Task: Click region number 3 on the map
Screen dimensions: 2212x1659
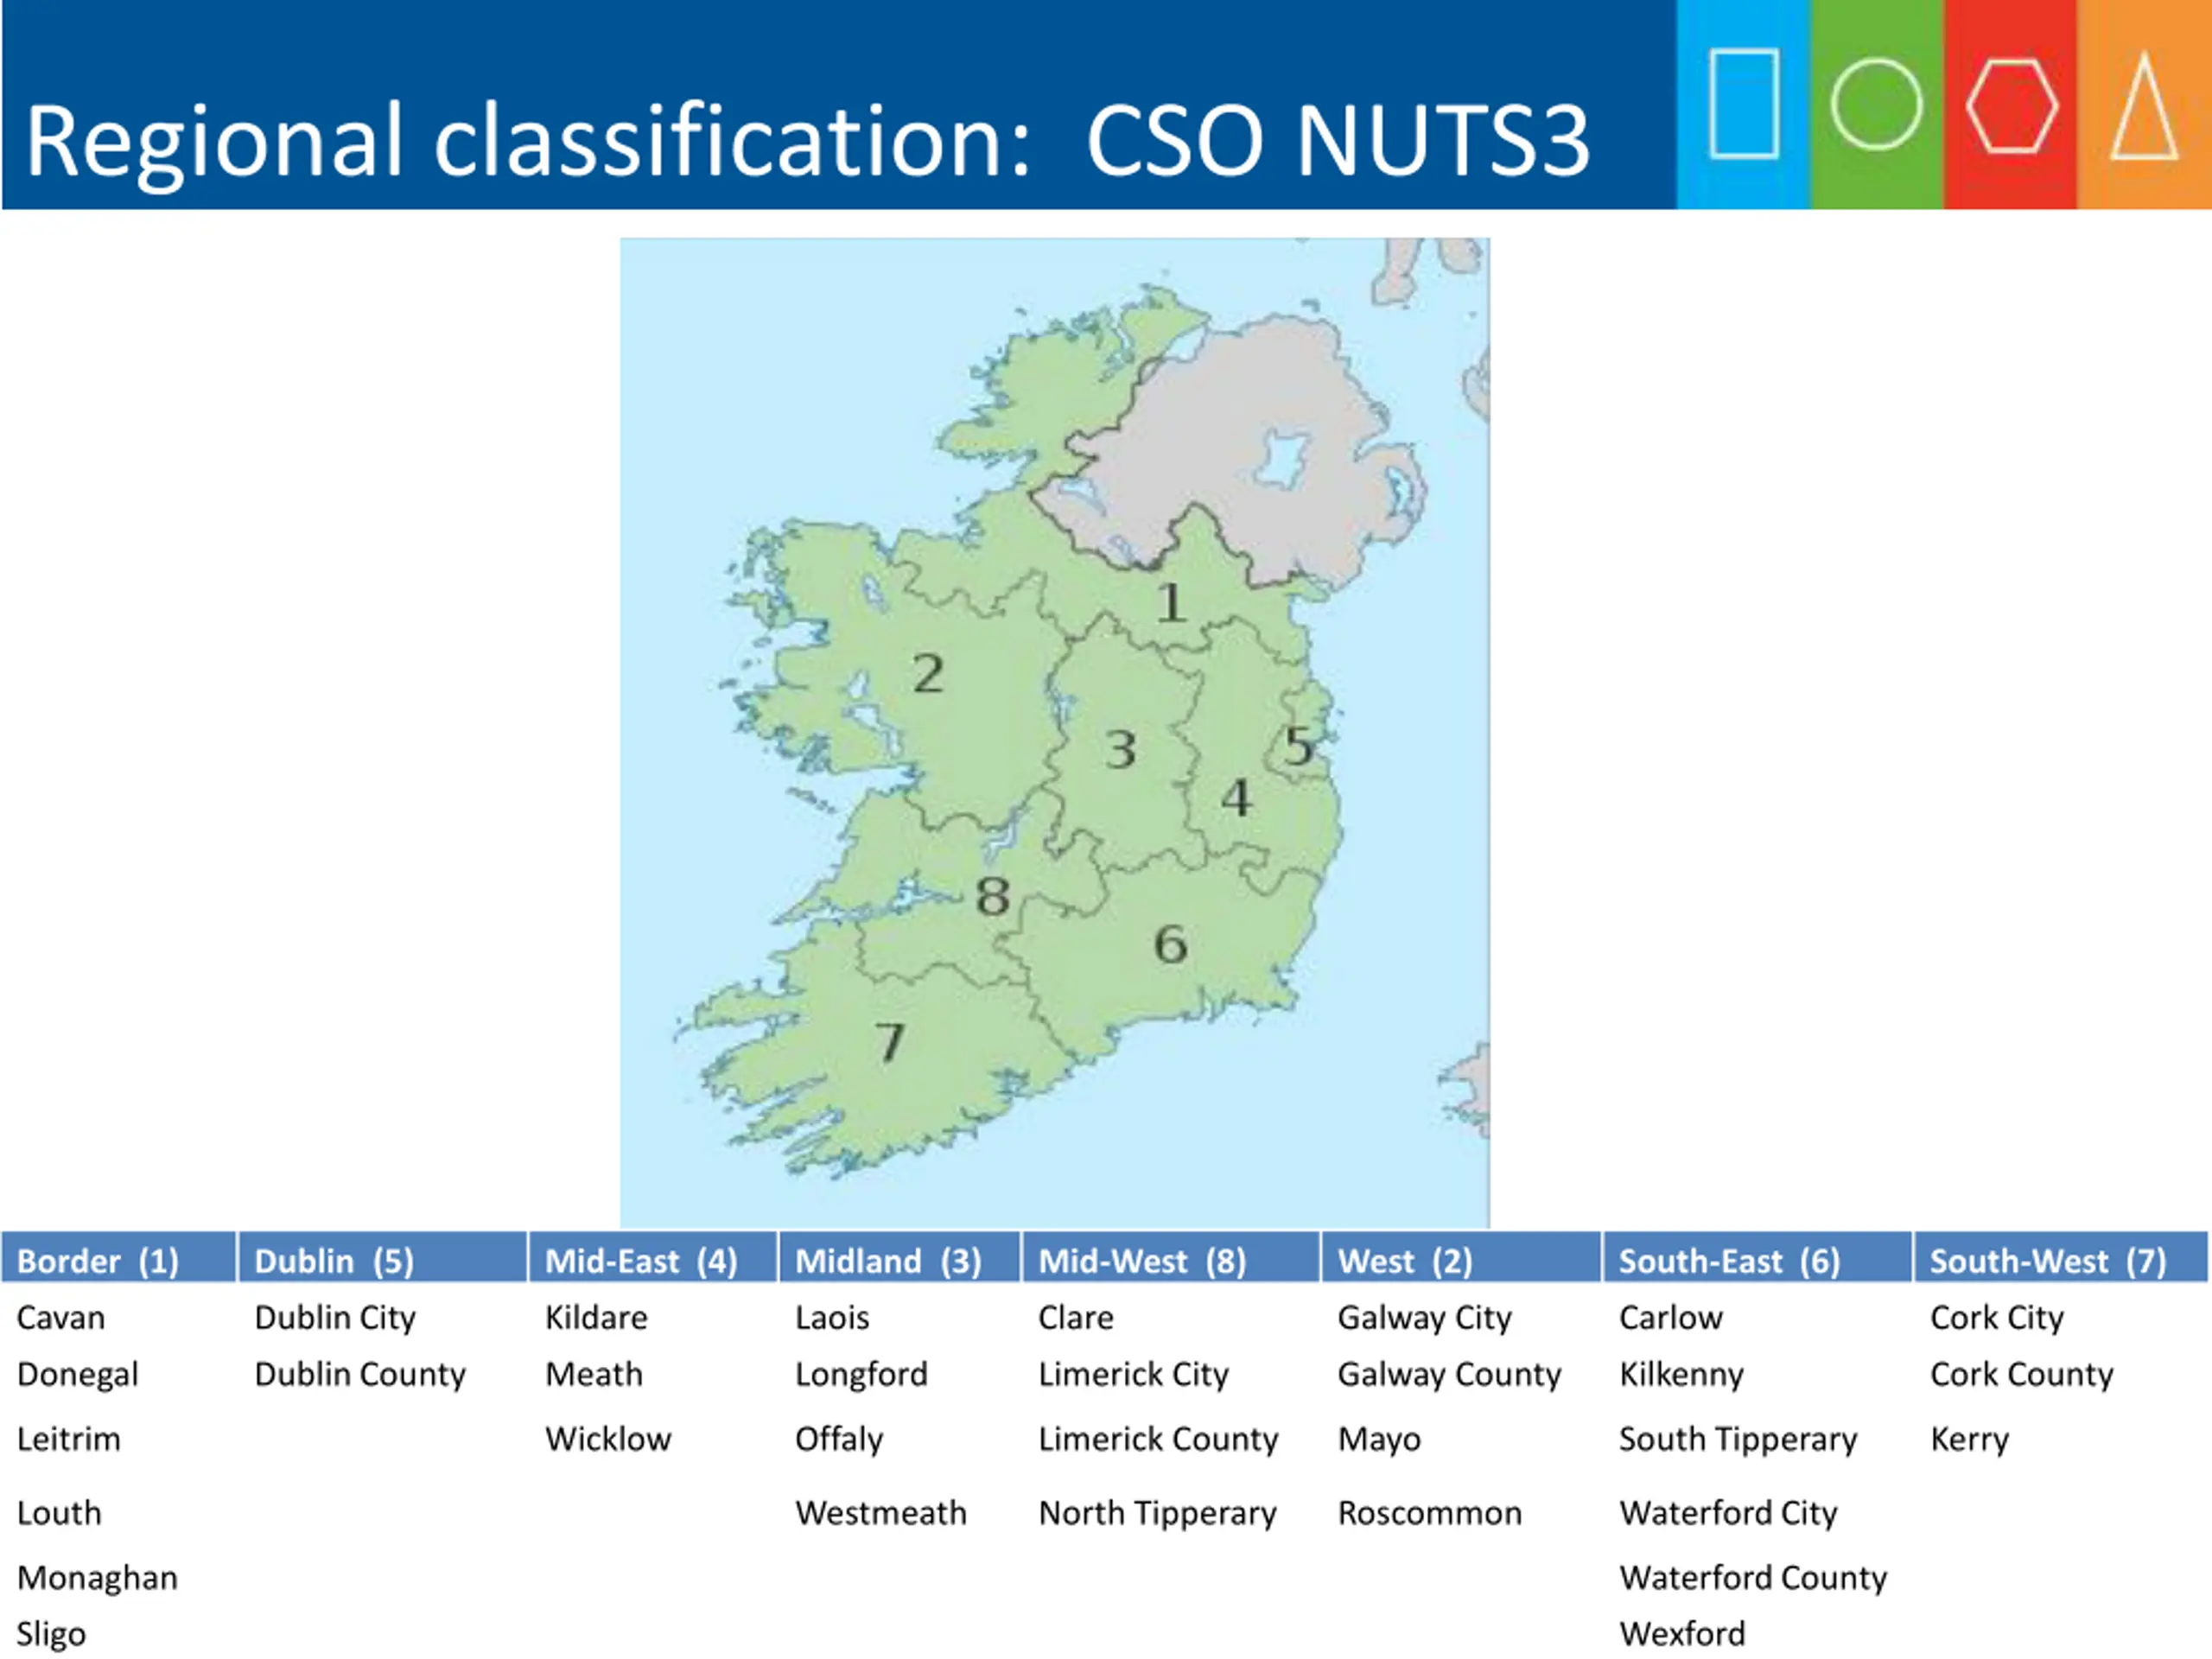Action: (x=1120, y=749)
